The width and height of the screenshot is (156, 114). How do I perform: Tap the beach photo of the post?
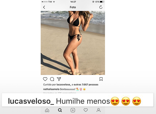click(x=73, y=43)
